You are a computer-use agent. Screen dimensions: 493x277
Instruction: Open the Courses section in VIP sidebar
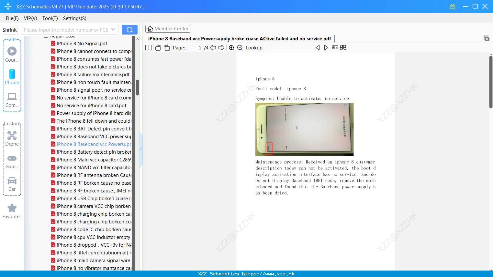[12, 54]
